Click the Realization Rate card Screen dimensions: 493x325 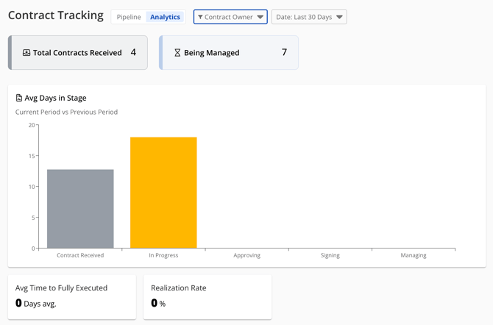coord(207,296)
